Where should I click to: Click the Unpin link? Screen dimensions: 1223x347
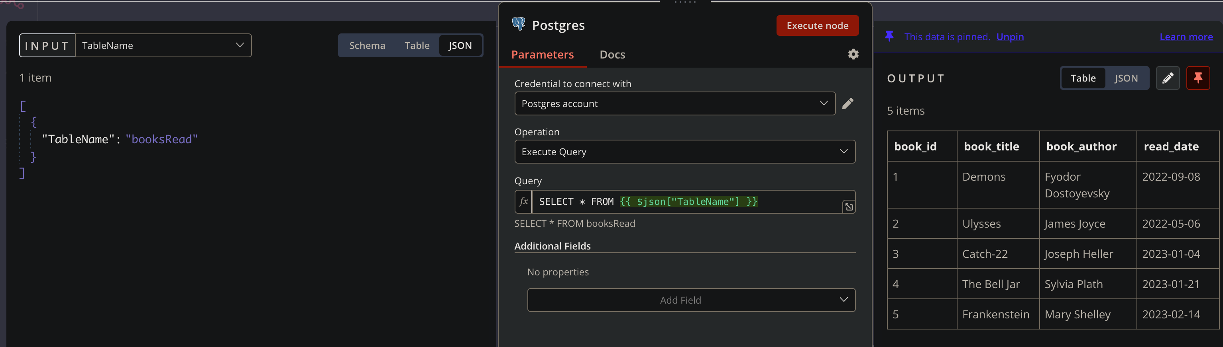1010,37
